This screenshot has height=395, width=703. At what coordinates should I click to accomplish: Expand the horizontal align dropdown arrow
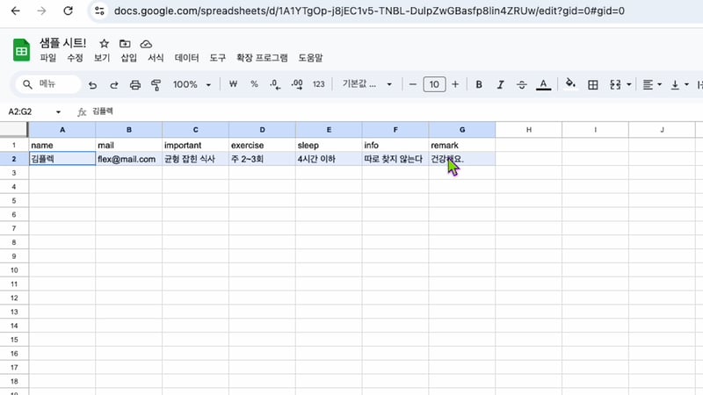659,84
